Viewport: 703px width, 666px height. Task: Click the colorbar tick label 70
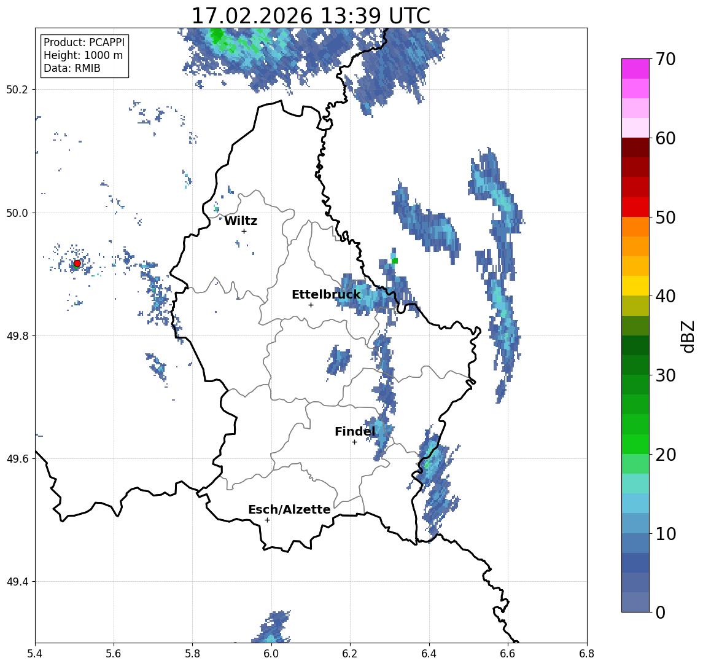[666, 59]
